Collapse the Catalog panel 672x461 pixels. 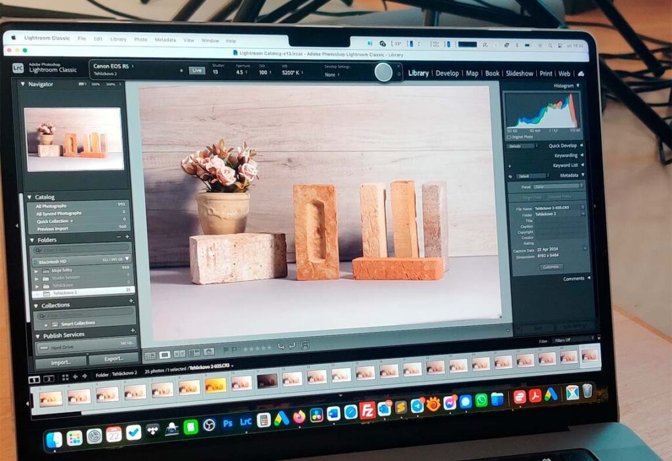[30, 197]
